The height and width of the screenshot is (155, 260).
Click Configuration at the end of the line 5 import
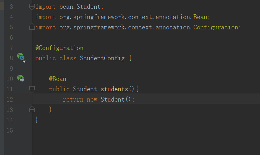click(x=216, y=27)
